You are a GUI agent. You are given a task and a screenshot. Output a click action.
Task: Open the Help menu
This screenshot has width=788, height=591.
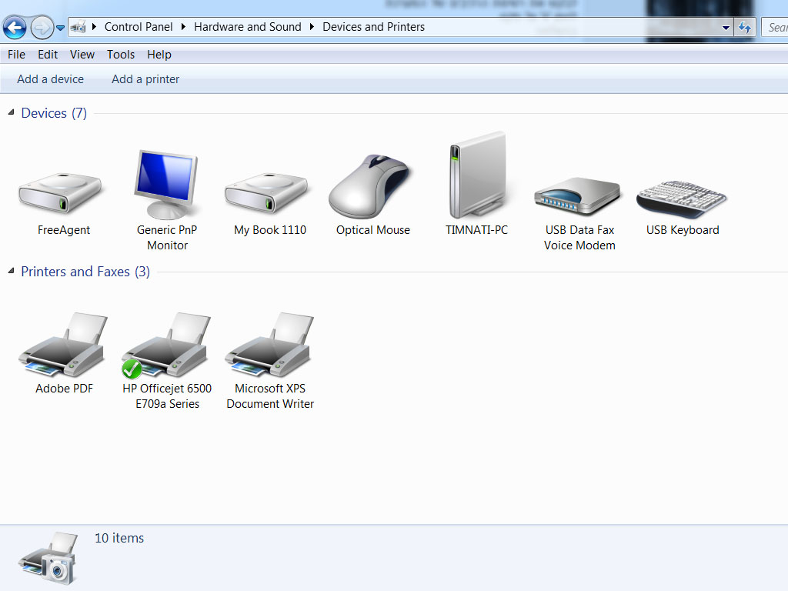point(159,55)
